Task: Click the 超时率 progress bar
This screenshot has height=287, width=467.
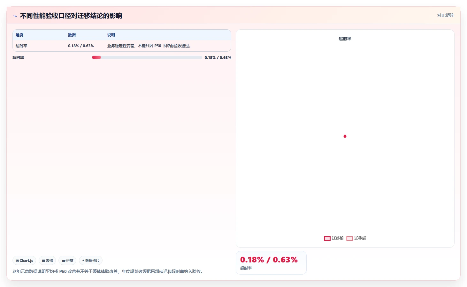Action: click(x=147, y=57)
